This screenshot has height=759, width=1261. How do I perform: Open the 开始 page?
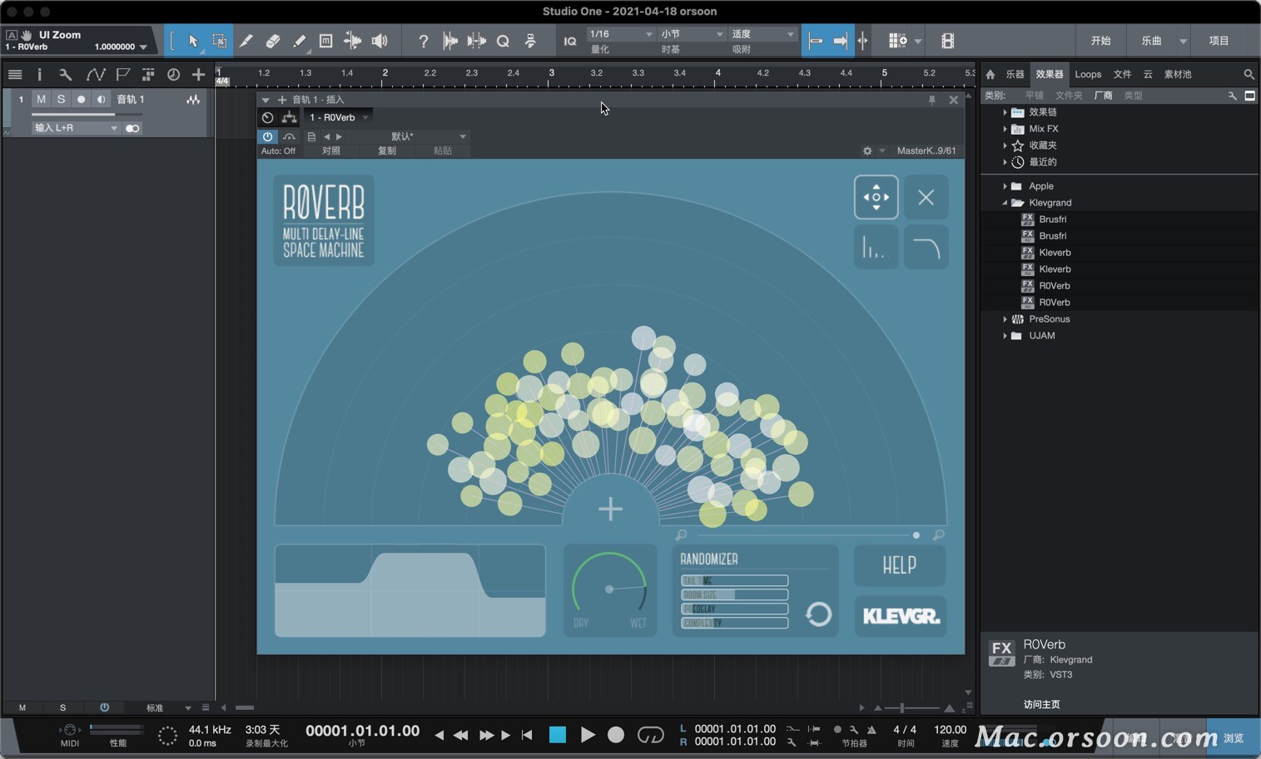coord(1100,41)
